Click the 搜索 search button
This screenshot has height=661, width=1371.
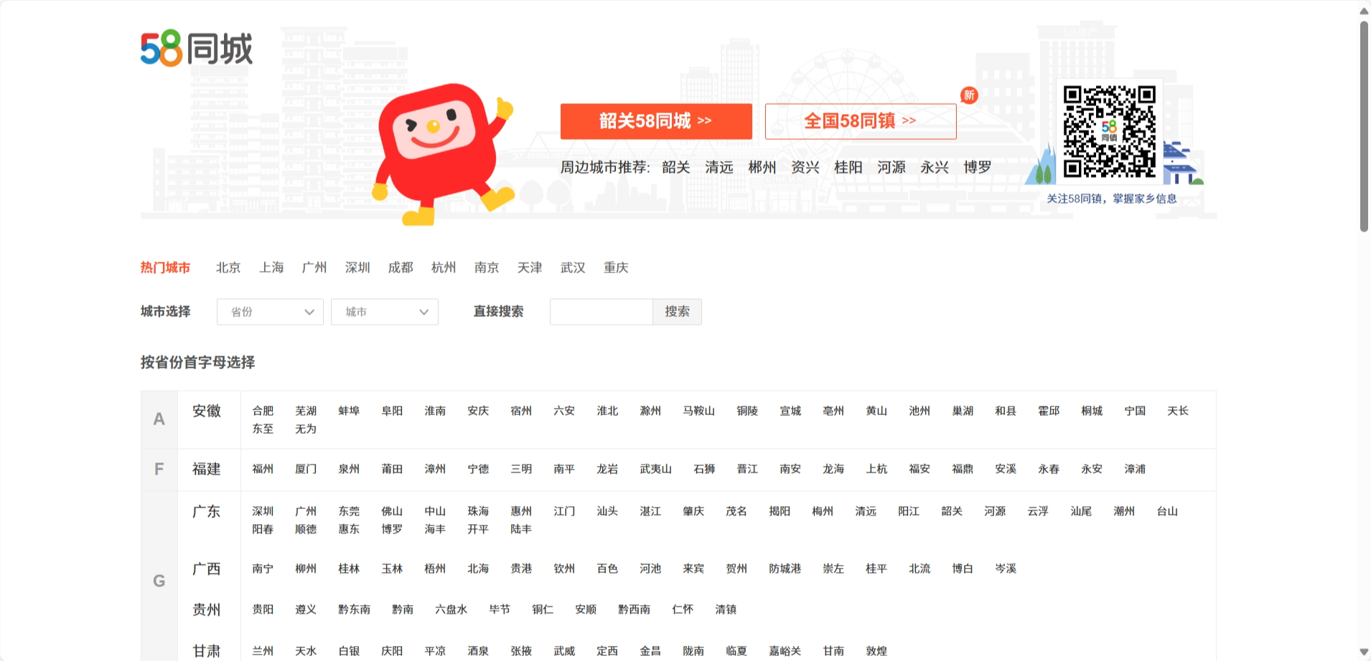click(676, 311)
